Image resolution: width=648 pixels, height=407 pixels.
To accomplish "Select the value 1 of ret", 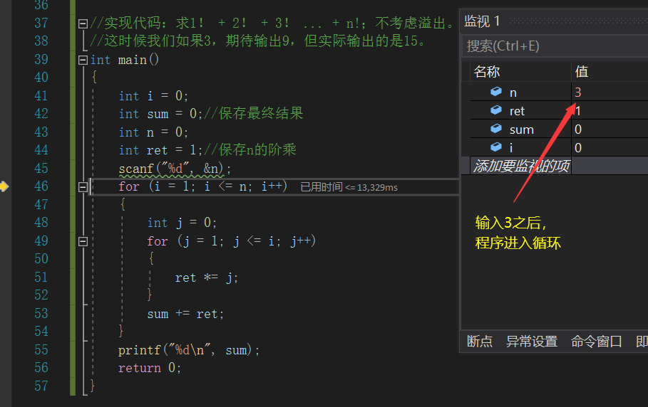I will pos(578,111).
